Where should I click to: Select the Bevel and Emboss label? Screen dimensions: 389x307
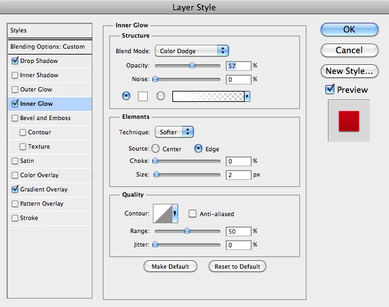coord(46,118)
